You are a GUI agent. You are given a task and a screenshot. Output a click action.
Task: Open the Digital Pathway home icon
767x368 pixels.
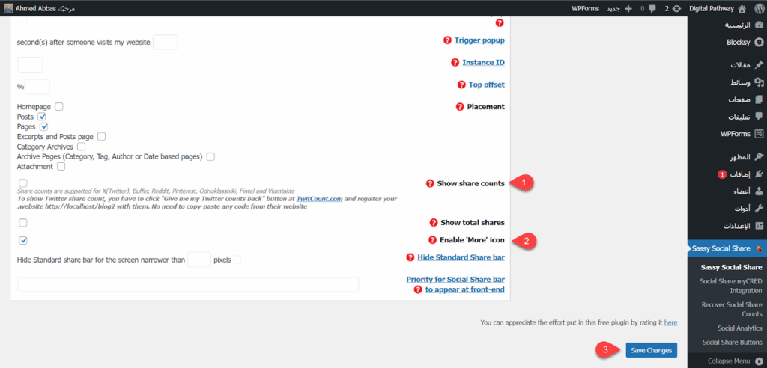point(742,8)
